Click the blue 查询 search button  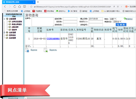click(121, 25)
